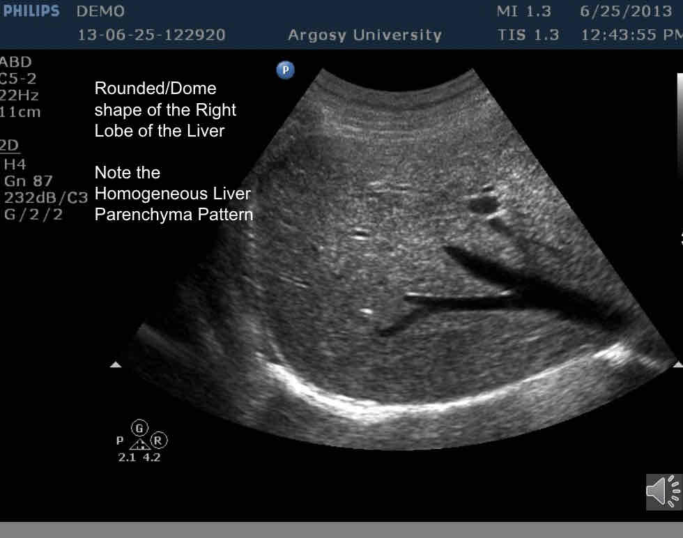This screenshot has height=538, width=683.
Task: Click the 11cm depth setting
Action: [x=20, y=112]
